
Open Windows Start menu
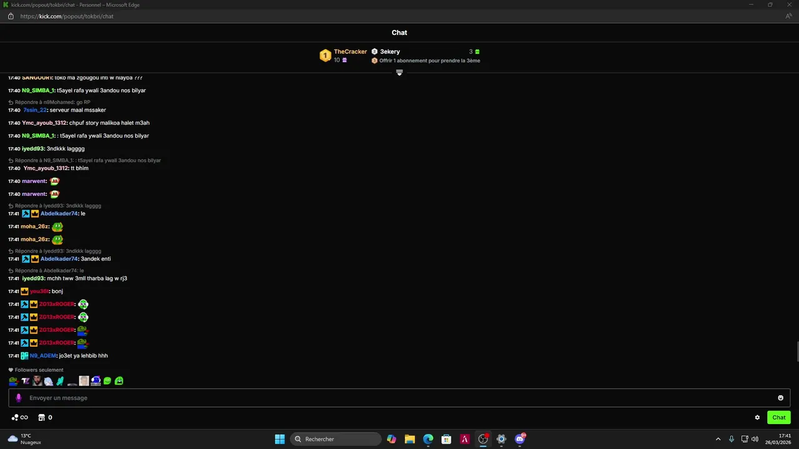click(280, 439)
